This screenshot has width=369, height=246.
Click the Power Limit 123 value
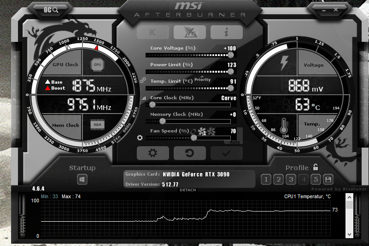232,65
